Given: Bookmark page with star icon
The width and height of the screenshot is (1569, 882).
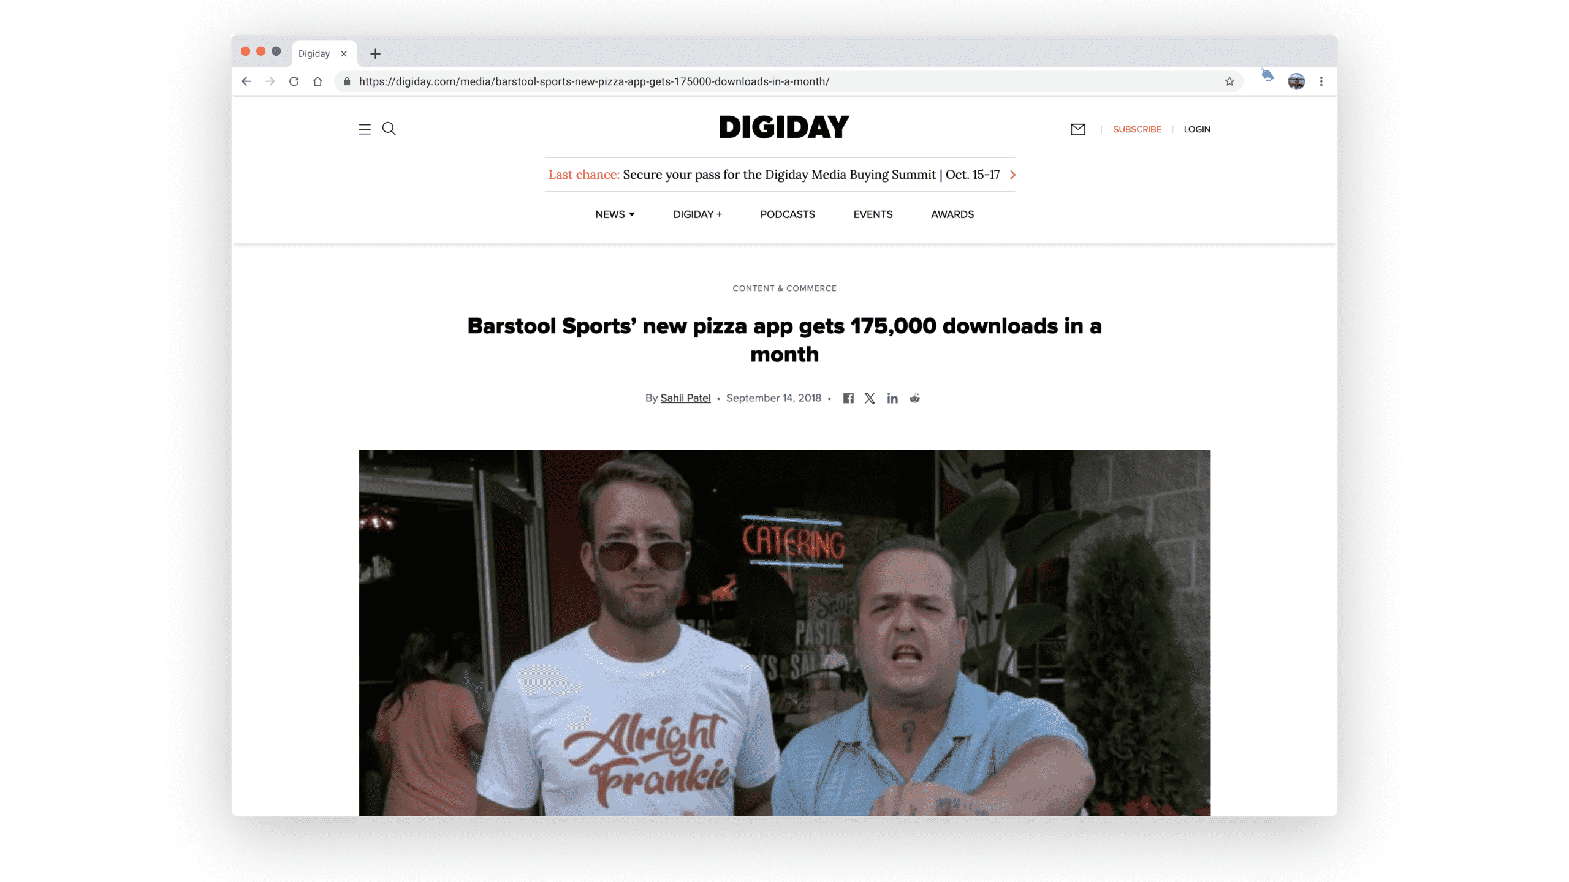Looking at the screenshot, I should (1229, 81).
